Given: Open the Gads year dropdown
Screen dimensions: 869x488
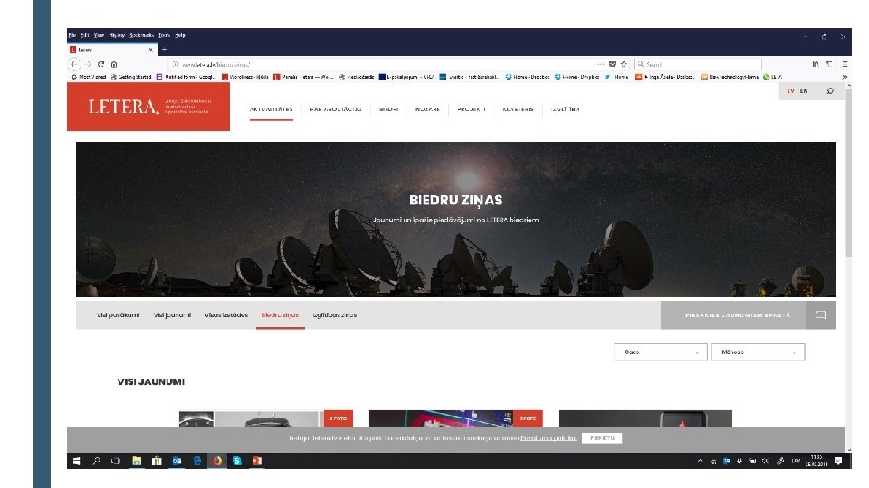Looking at the screenshot, I should (661, 352).
